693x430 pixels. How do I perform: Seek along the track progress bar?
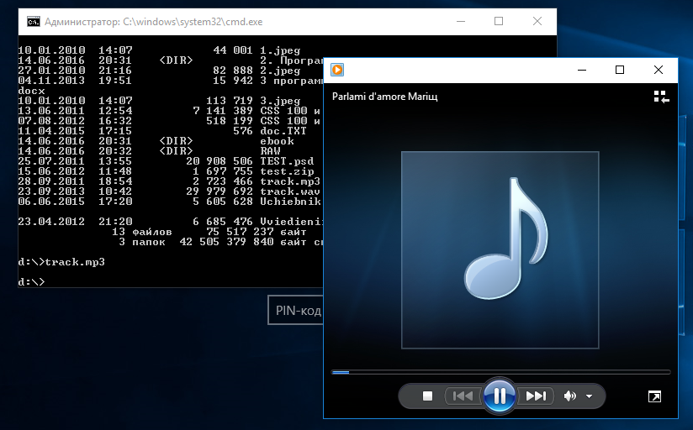point(500,372)
